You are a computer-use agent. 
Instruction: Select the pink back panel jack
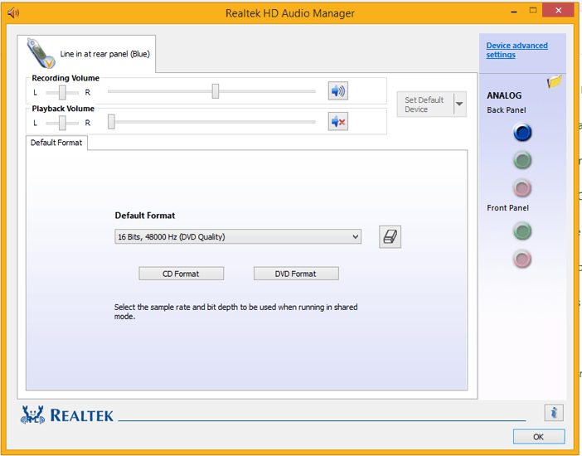[x=522, y=188]
